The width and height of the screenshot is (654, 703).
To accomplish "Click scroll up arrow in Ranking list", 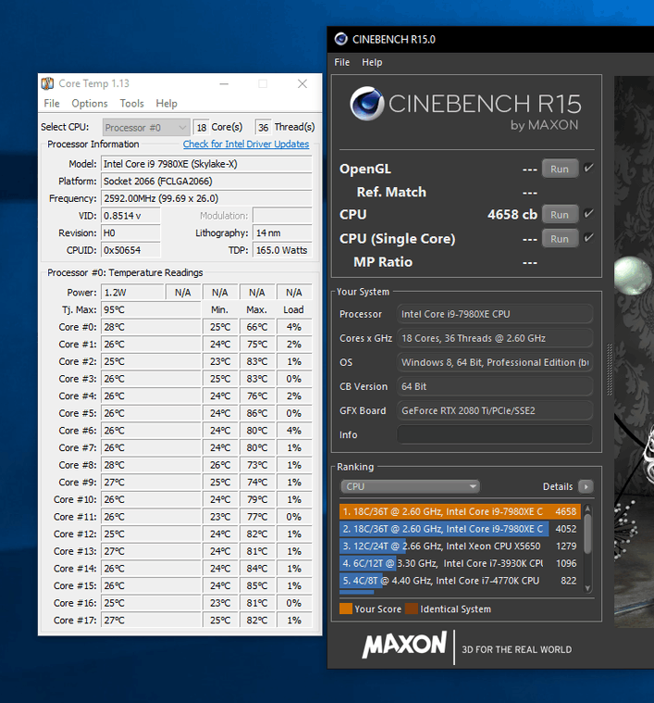I will point(587,508).
